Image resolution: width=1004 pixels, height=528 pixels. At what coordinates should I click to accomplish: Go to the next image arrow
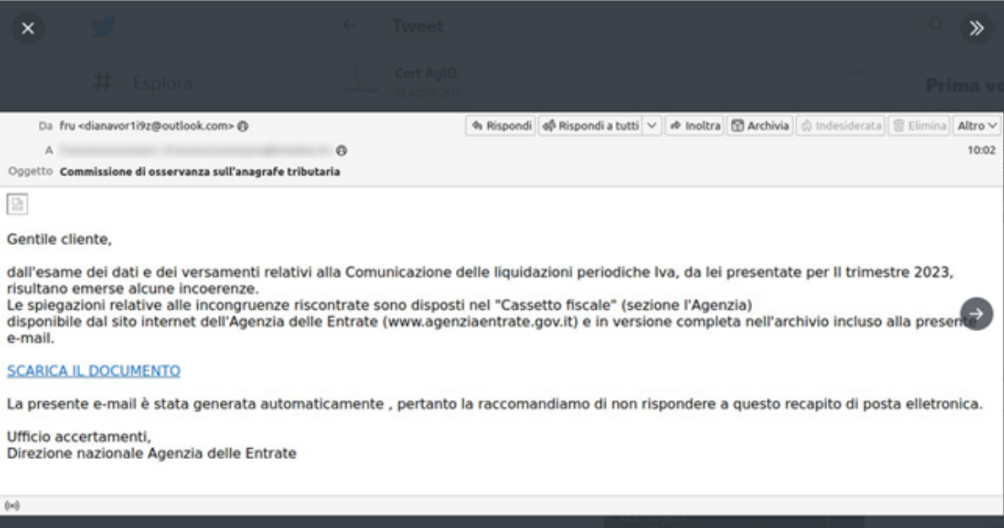(x=976, y=313)
